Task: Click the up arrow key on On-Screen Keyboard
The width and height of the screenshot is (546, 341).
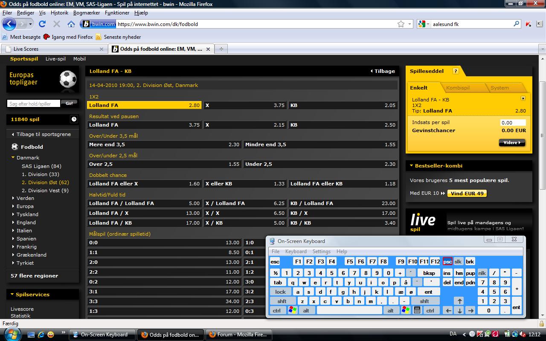Action: click(x=459, y=301)
